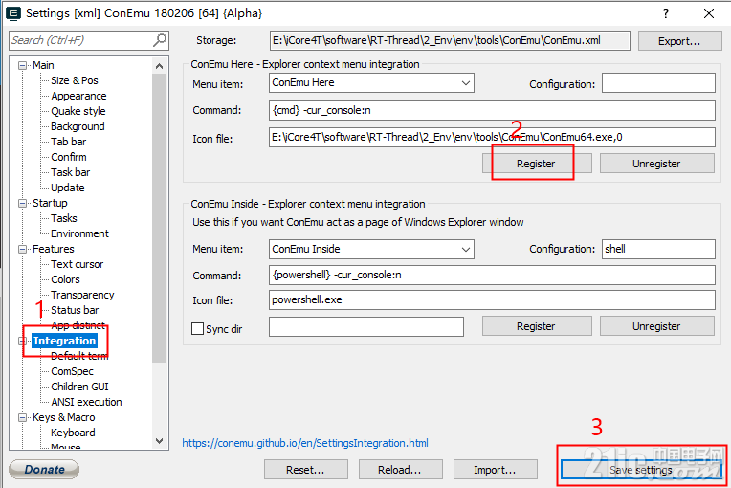731x488 pixels.
Task: Collapse the Integration tree node
Action: pyautogui.click(x=21, y=341)
